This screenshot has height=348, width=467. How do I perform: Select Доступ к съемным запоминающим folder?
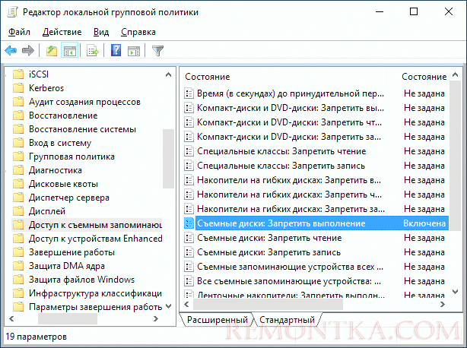click(x=95, y=225)
